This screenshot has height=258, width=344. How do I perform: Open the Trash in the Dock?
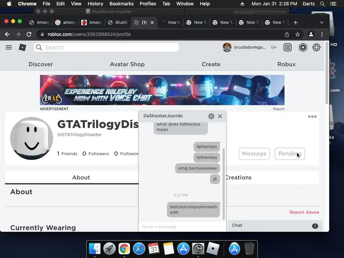[x=249, y=248]
